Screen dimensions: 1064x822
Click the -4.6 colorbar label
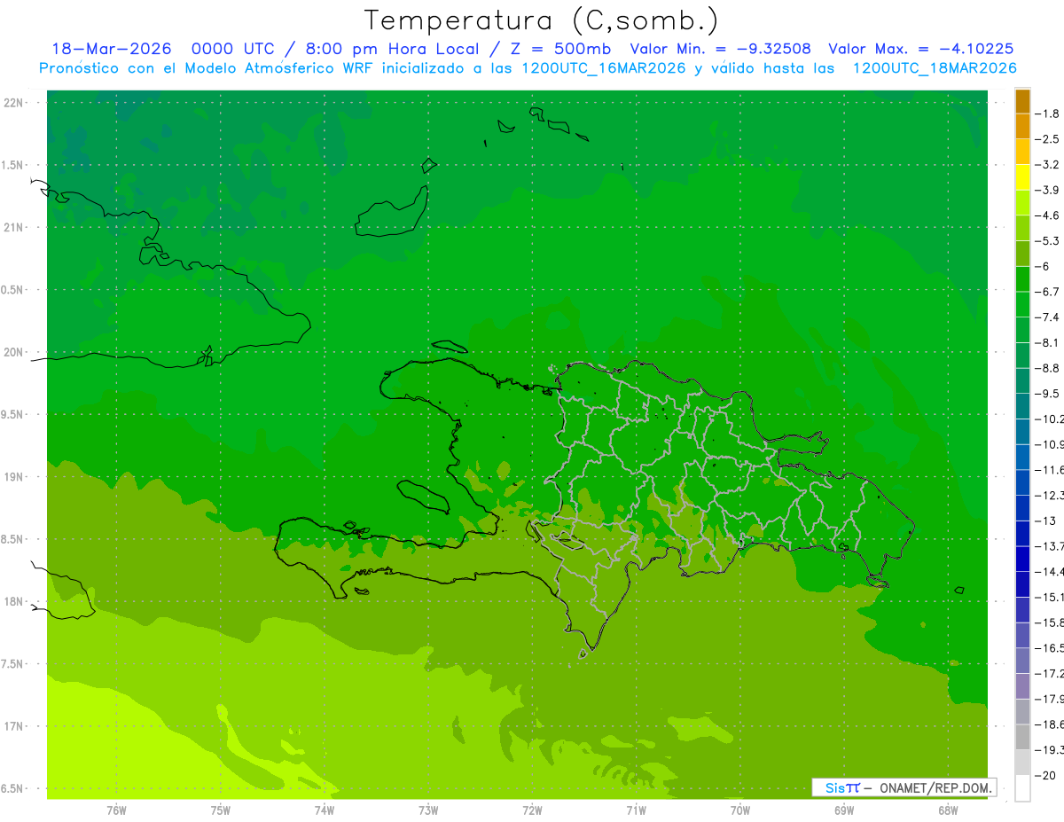[1049, 215]
